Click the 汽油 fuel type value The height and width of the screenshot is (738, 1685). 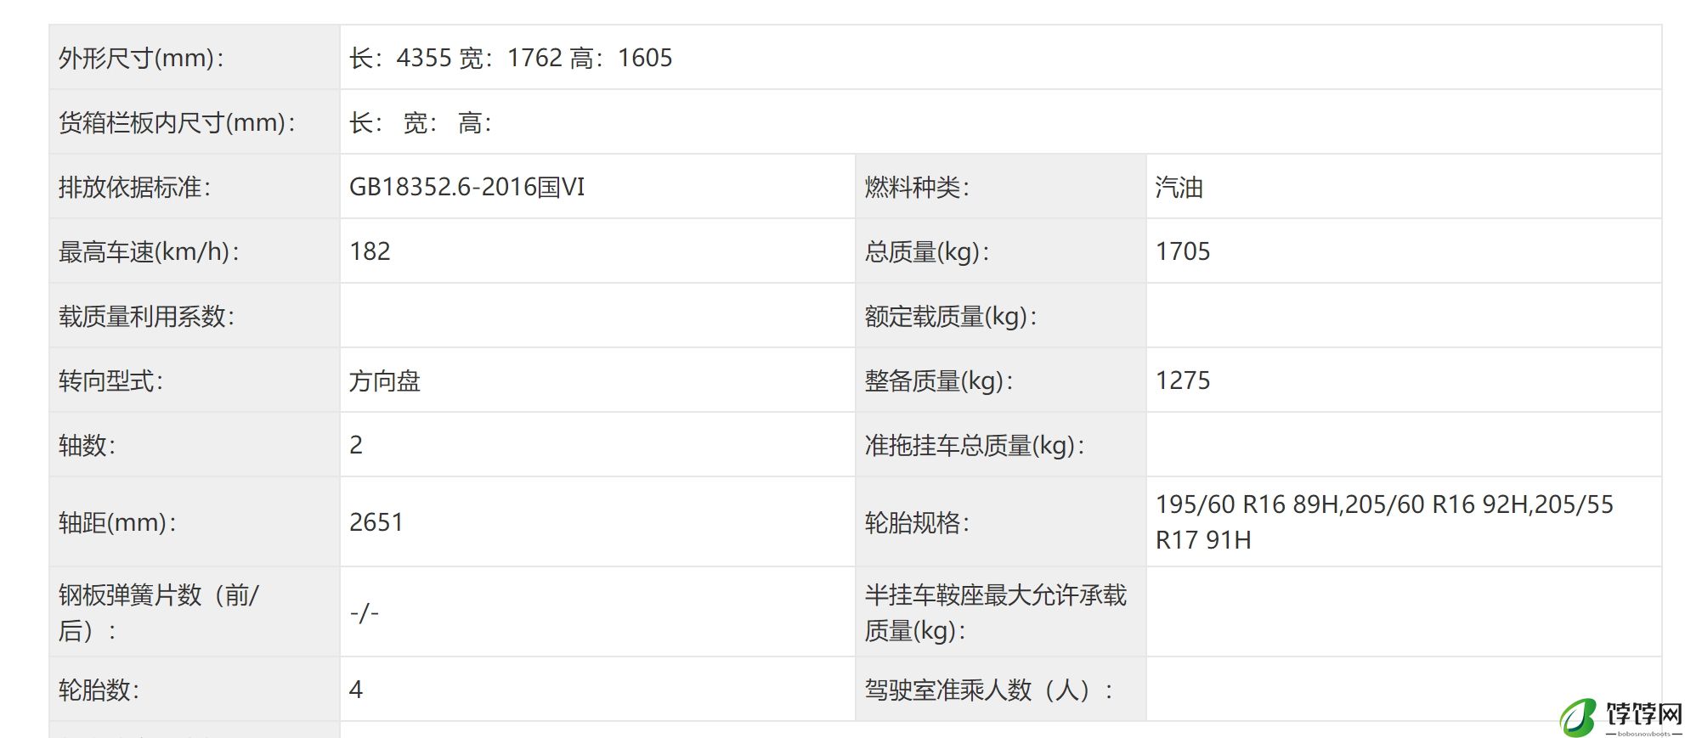1179,187
